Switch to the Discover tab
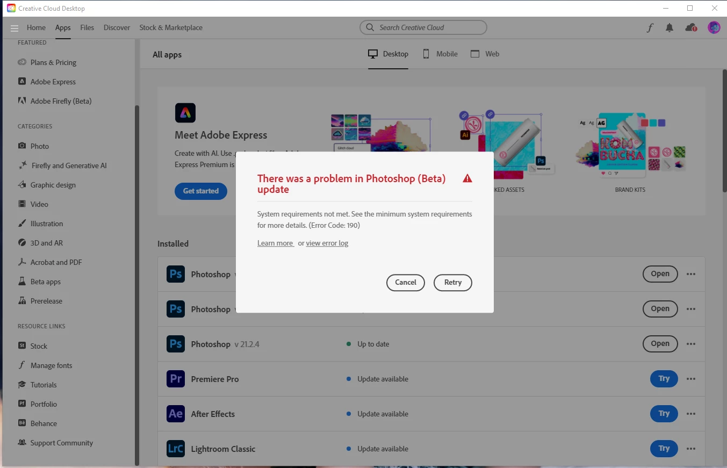The image size is (727, 468). click(117, 27)
